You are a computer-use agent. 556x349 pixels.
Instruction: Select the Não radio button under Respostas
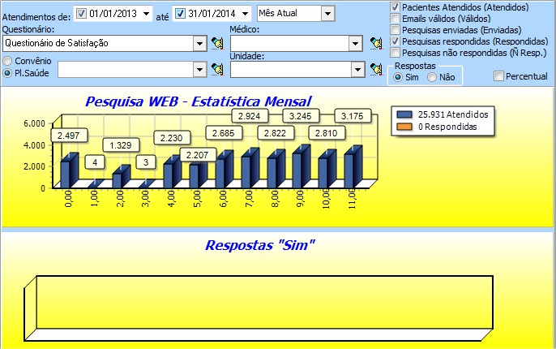pos(432,76)
